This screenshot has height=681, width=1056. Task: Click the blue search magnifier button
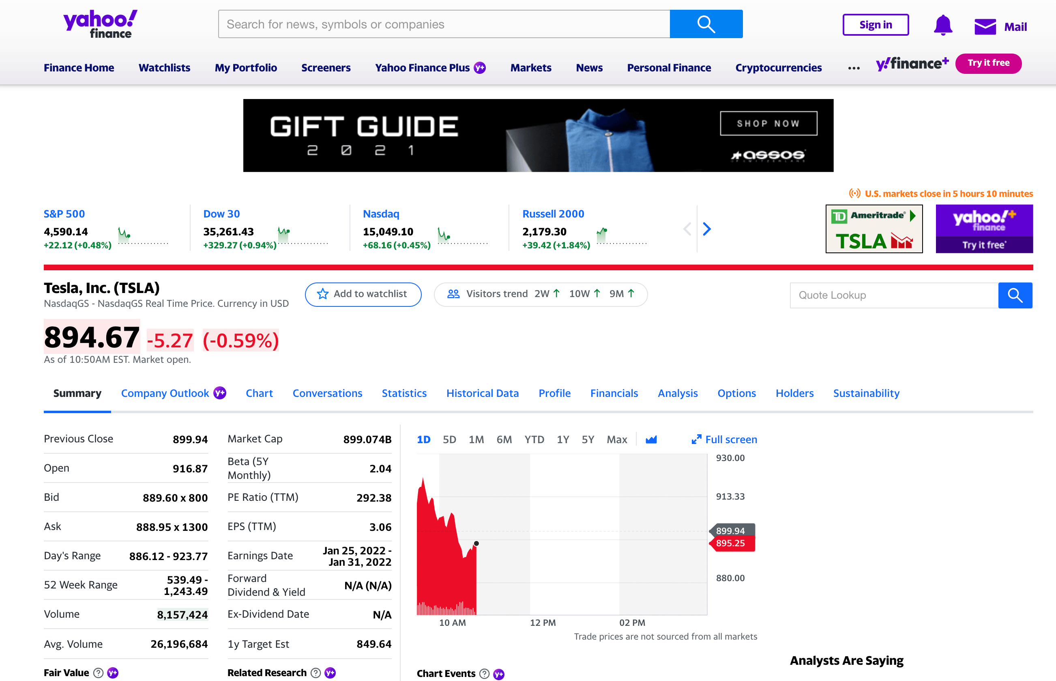tap(706, 24)
